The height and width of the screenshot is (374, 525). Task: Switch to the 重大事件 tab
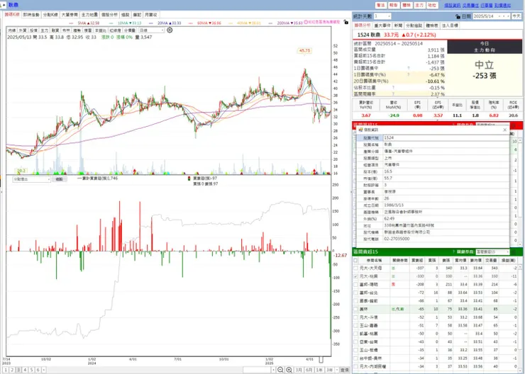pyautogui.click(x=382, y=25)
